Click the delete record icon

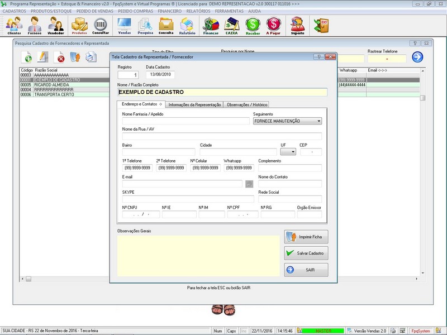coord(59,57)
